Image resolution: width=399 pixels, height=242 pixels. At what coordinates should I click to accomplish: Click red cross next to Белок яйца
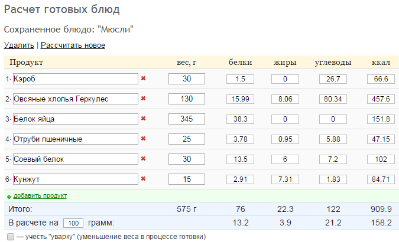[x=143, y=119]
